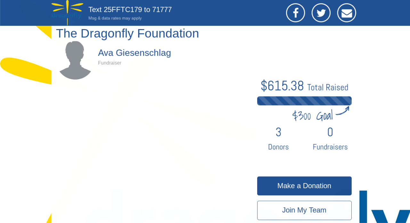Select the Donors label

278,147
